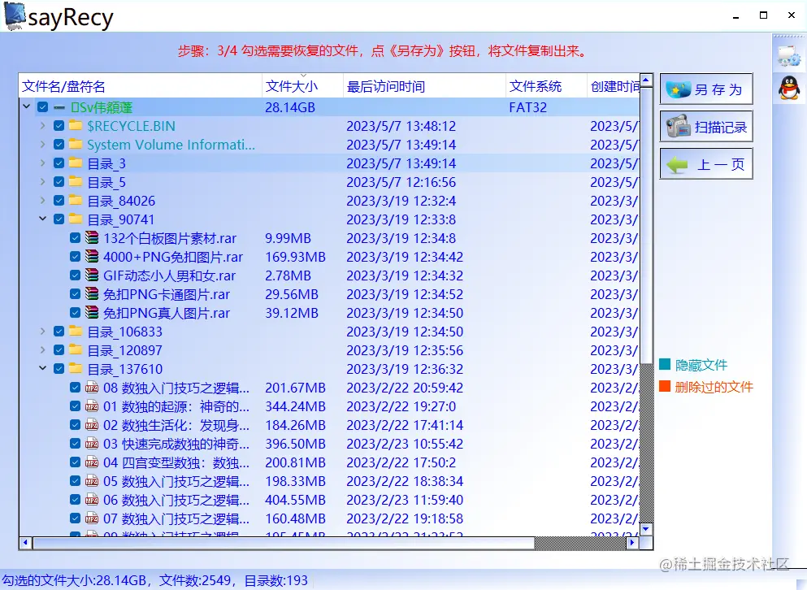
Task: Expand the System Volume Information folder
Action: pos(43,144)
